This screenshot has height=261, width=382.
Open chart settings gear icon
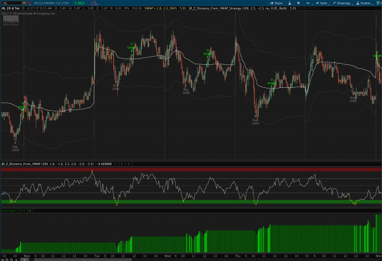[x=299, y=3]
